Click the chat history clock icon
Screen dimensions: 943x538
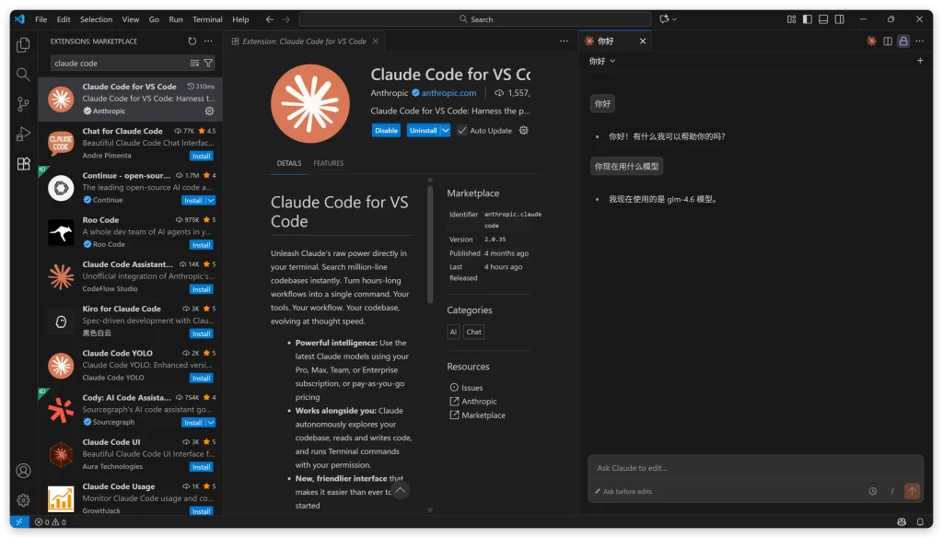872,491
